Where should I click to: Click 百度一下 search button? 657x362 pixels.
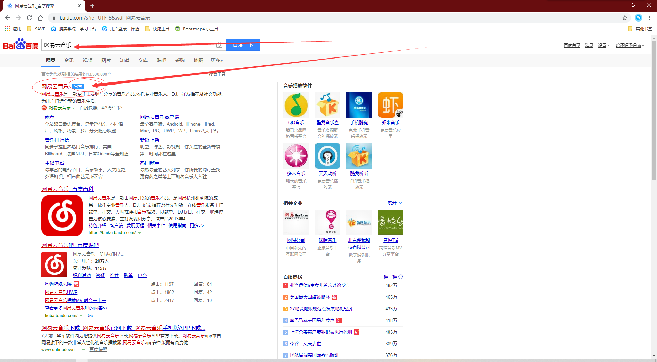point(243,45)
